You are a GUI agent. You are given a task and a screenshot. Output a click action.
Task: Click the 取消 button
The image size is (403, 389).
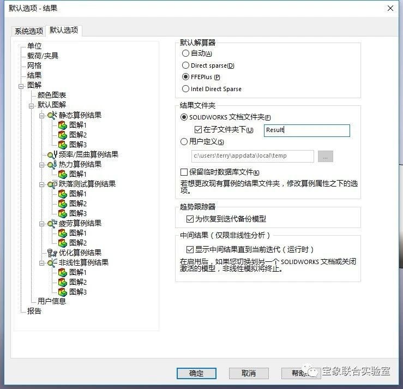[249, 373]
